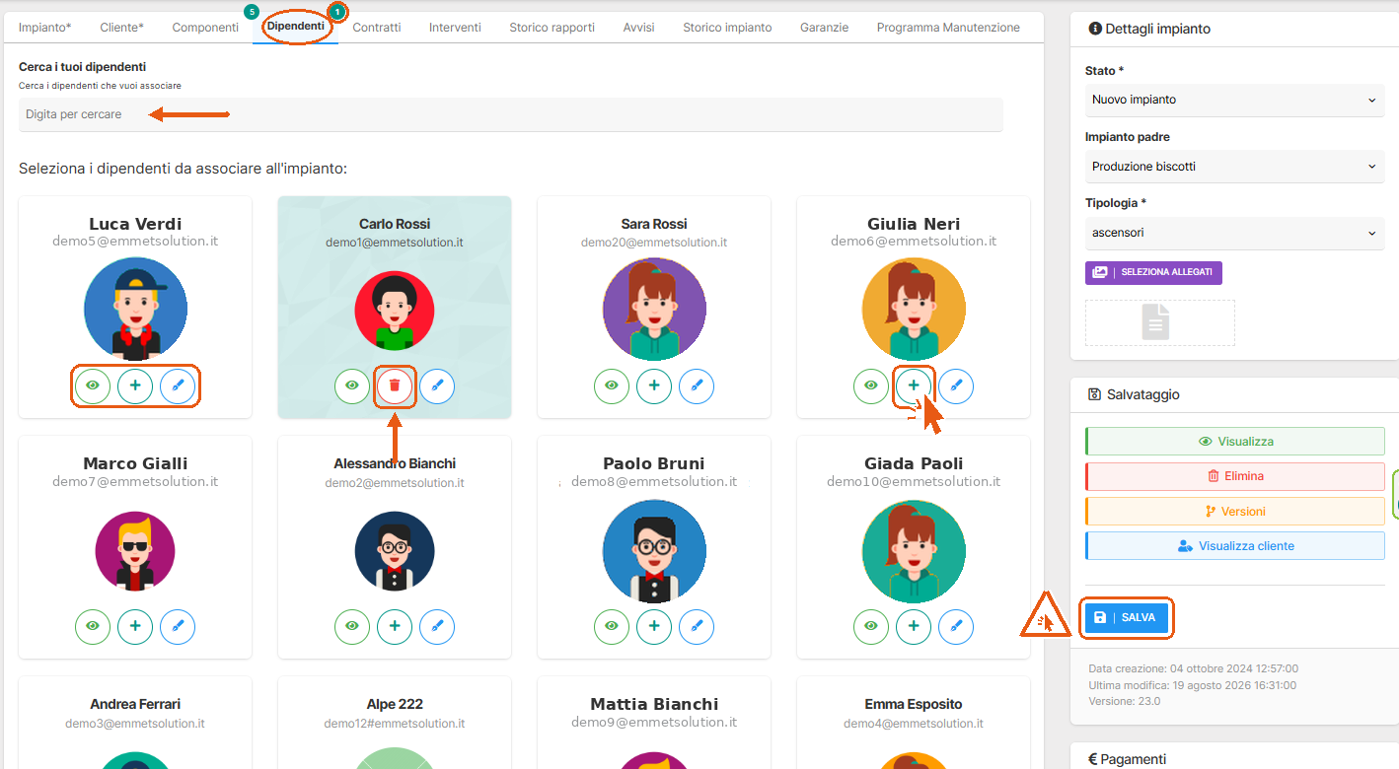Click the email demo10@emmetsolution.it
The height and width of the screenshot is (769, 1399).
pyautogui.click(x=914, y=482)
